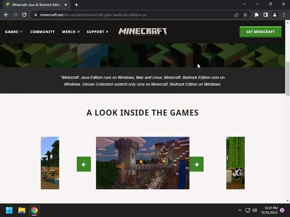Screen dimensions: 290x217
Task: Click the page vertical scrollbar thumb
Action: [x=287, y=79]
